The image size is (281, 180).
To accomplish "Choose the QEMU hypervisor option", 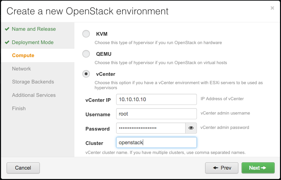I will [x=86, y=54].
